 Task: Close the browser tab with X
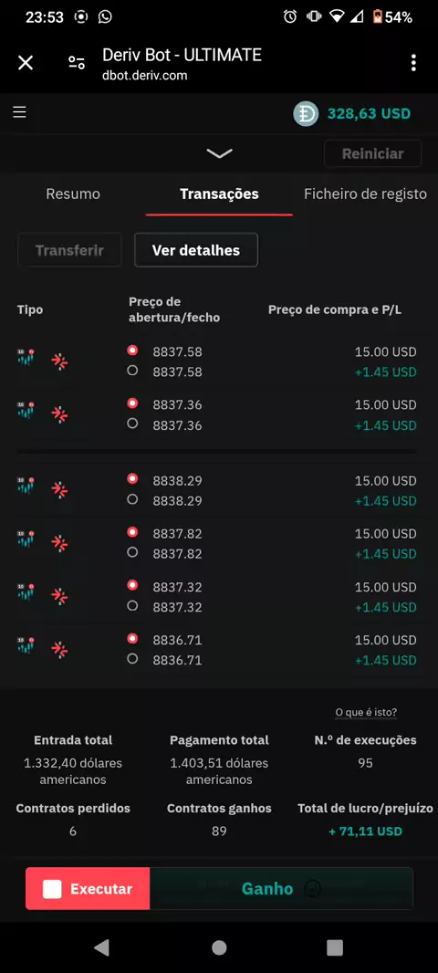[26, 63]
